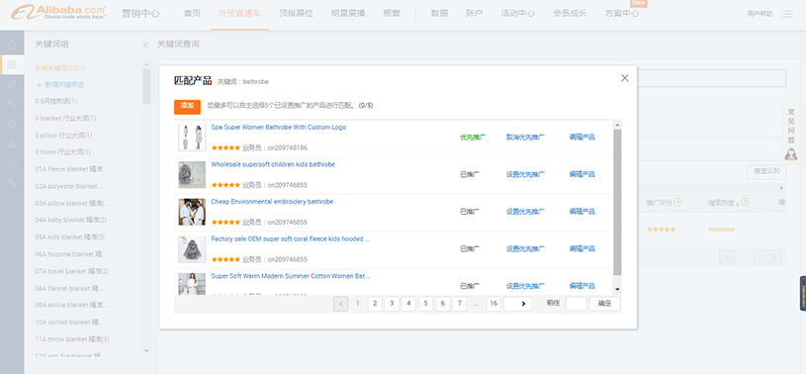
Task: Open Super Soft Warm Modern Summer product title
Action: point(291,276)
